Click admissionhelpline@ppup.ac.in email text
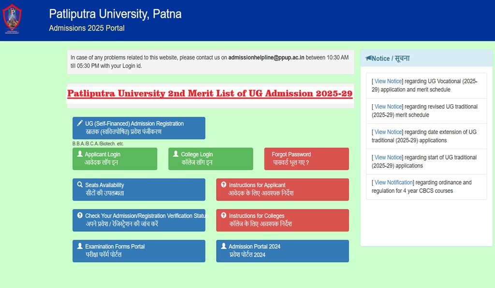Image resolution: width=495 pixels, height=288 pixels. 266,57
